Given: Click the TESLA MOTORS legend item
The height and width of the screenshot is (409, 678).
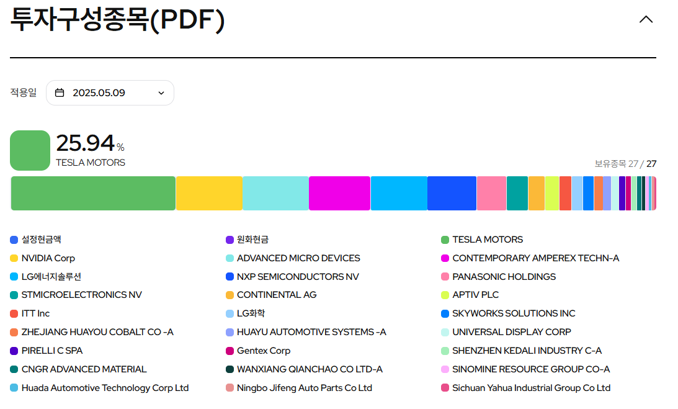Looking at the screenshot, I should pyautogui.click(x=482, y=240).
